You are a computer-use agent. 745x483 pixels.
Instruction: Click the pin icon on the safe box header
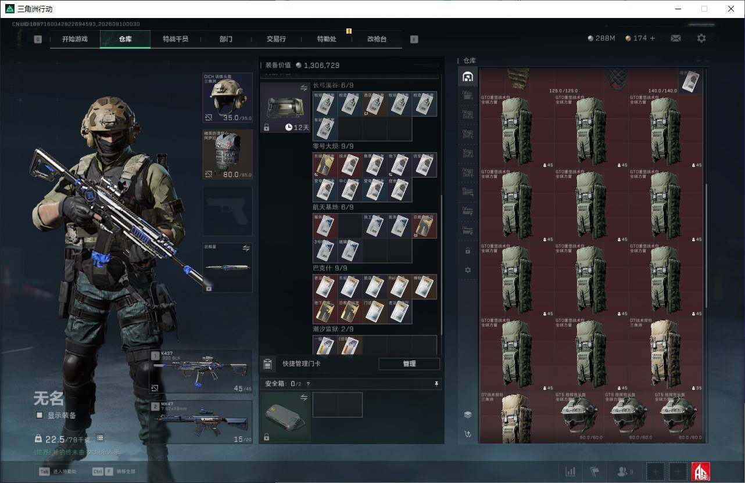[436, 384]
